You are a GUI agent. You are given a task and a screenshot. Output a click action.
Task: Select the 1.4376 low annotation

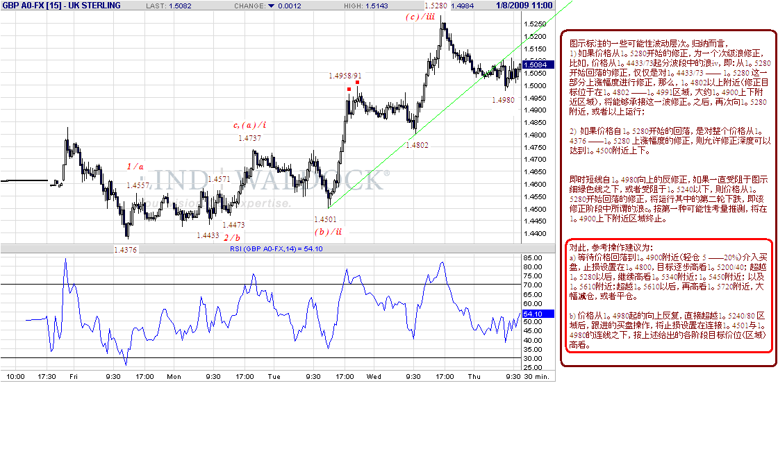(x=126, y=250)
